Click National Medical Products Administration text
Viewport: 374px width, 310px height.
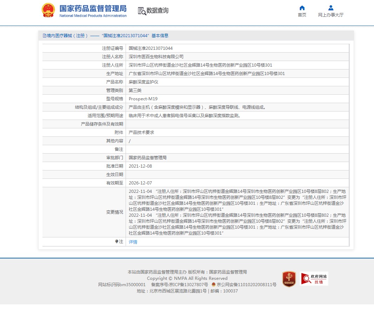tap(93, 16)
